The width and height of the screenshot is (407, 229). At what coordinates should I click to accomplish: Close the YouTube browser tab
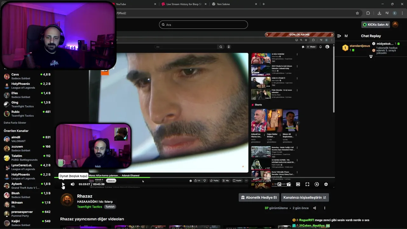tap(155, 4)
